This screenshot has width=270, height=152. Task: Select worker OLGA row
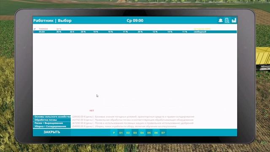coord(135,32)
